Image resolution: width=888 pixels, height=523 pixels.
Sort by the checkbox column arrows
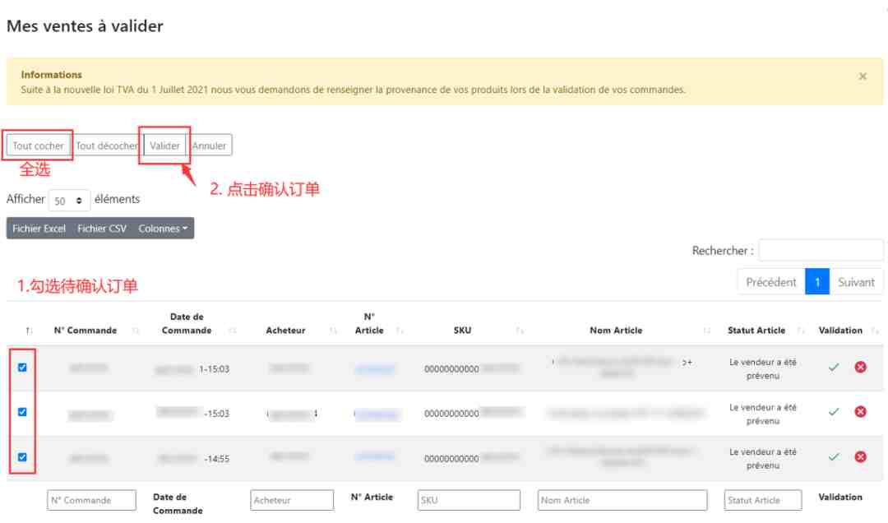tap(29, 331)
